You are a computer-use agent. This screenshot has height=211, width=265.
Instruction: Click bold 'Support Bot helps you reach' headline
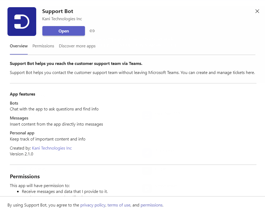(76, 64)
